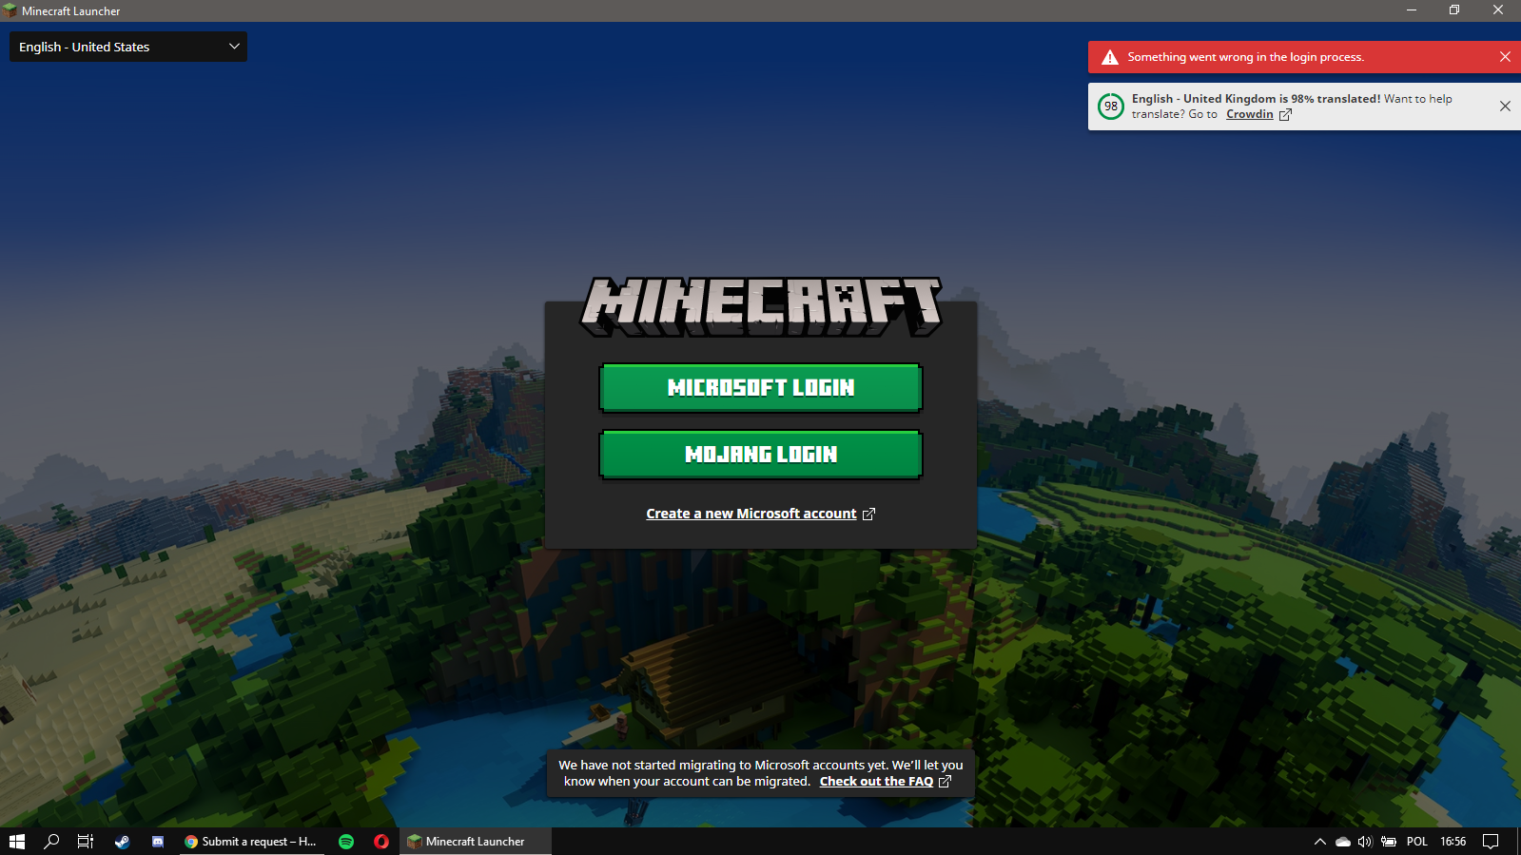
Task: Open the volume control in the tray
Action: click(x=1365, y=842)
